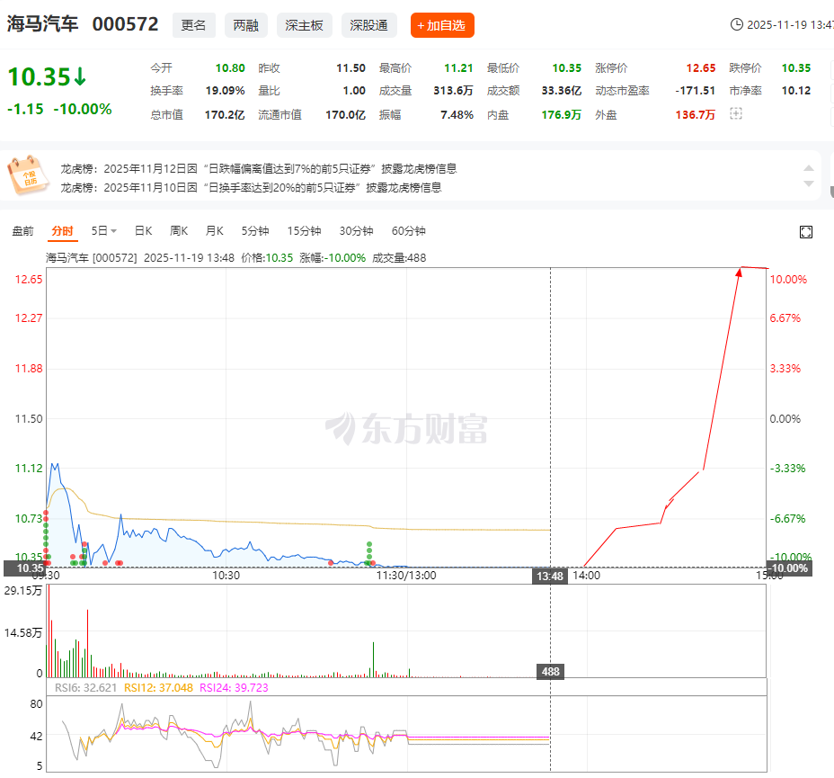Viewport: 834px width, 778px height.
Task: Select the 5分钟 chart tab
Action: pos(255,231)
